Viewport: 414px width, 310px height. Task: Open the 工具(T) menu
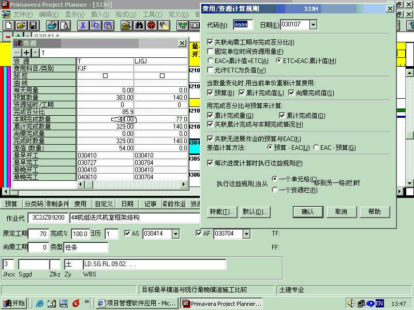click(152, 14)
